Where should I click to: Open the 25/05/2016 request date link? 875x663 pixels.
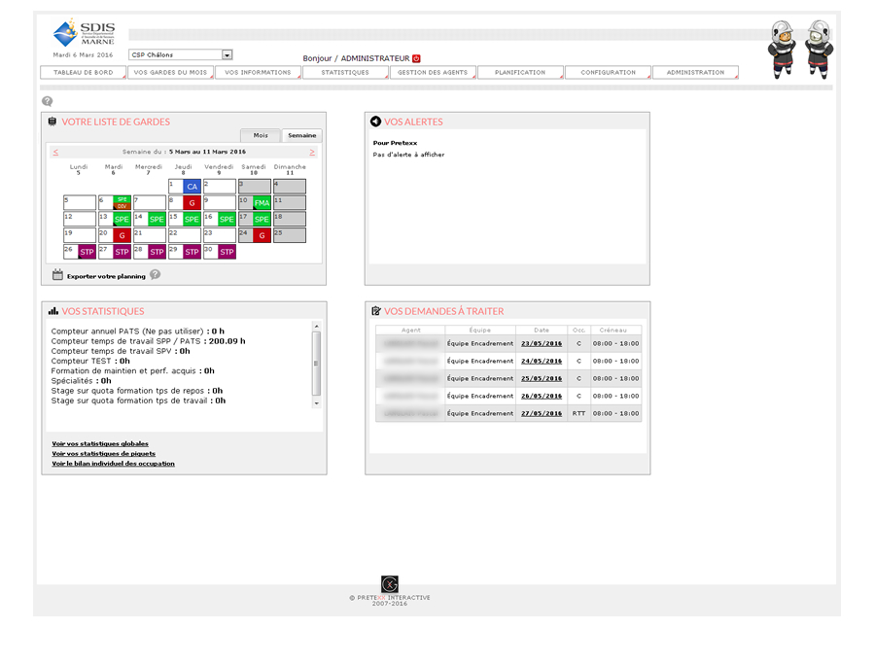pos(542,378)
